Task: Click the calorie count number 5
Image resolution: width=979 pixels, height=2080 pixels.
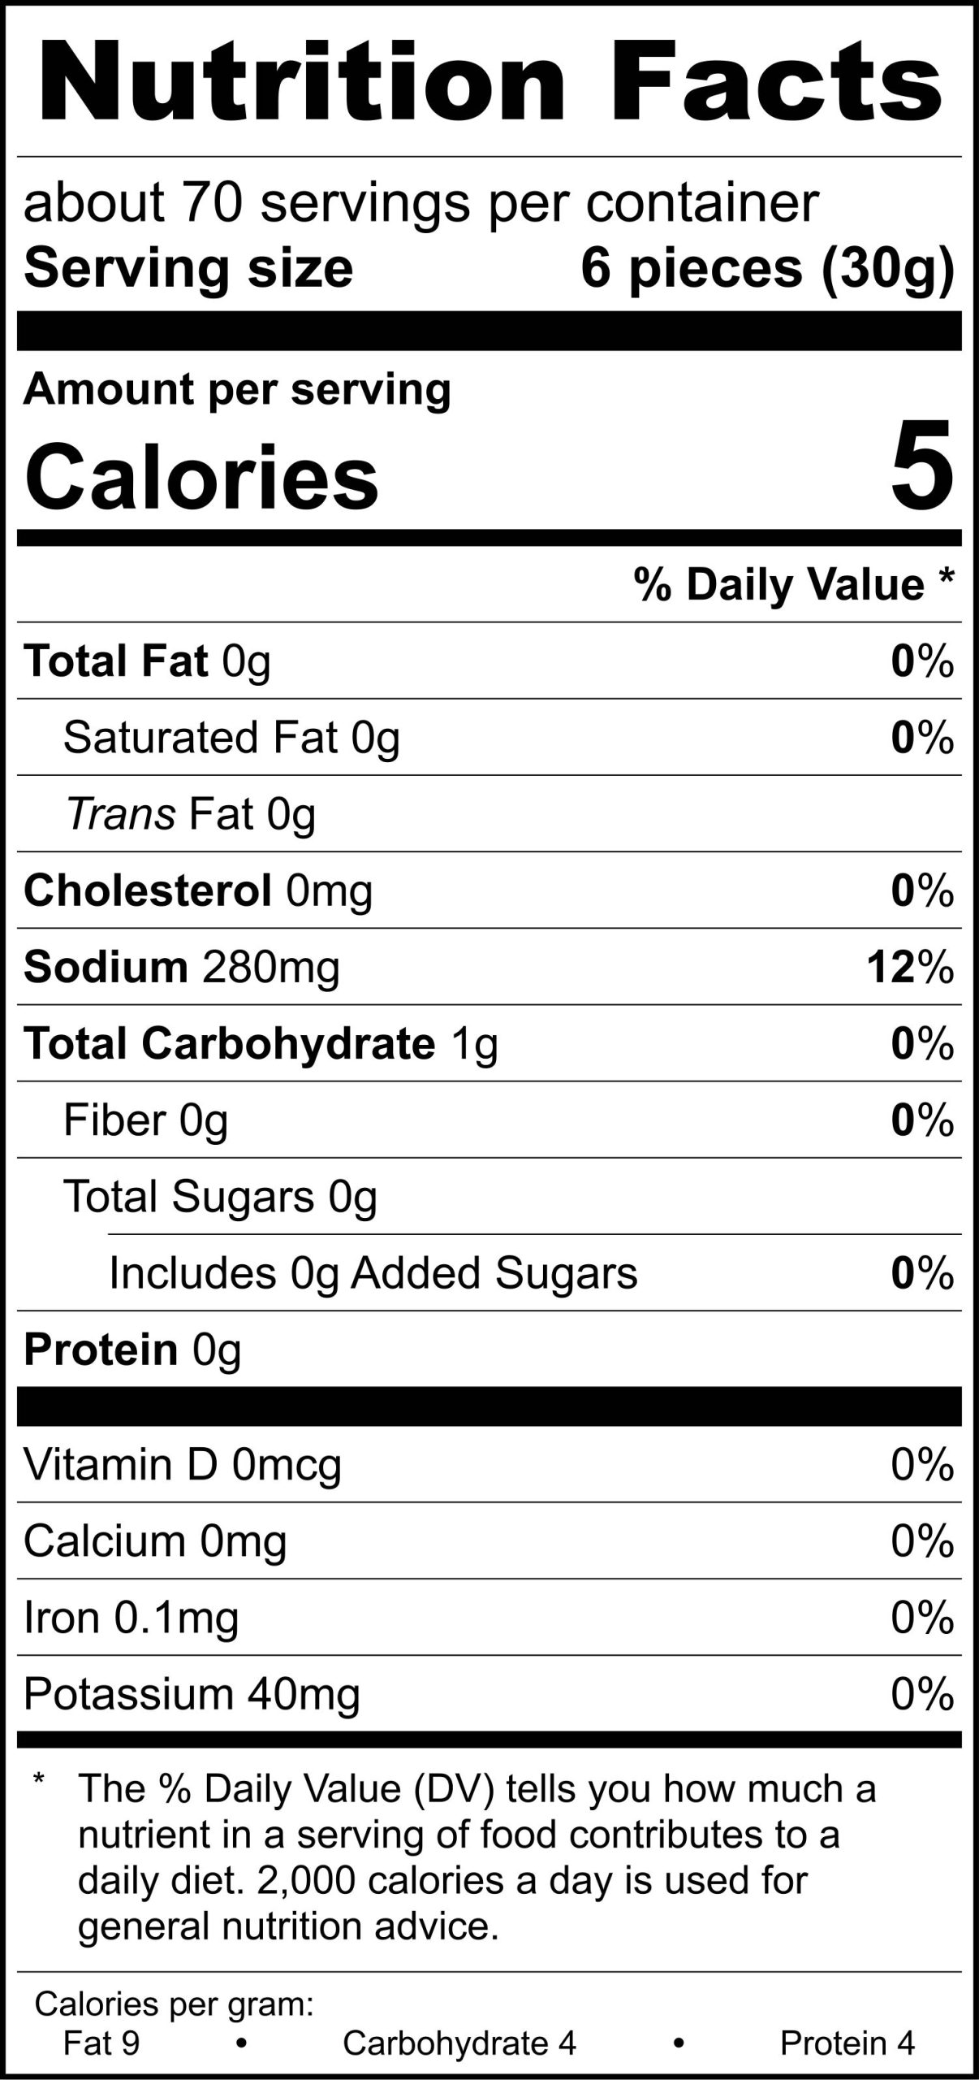Action: [921, 466]
